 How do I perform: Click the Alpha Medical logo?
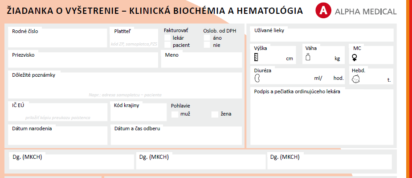pyautogui.click(x=356, y=11)
